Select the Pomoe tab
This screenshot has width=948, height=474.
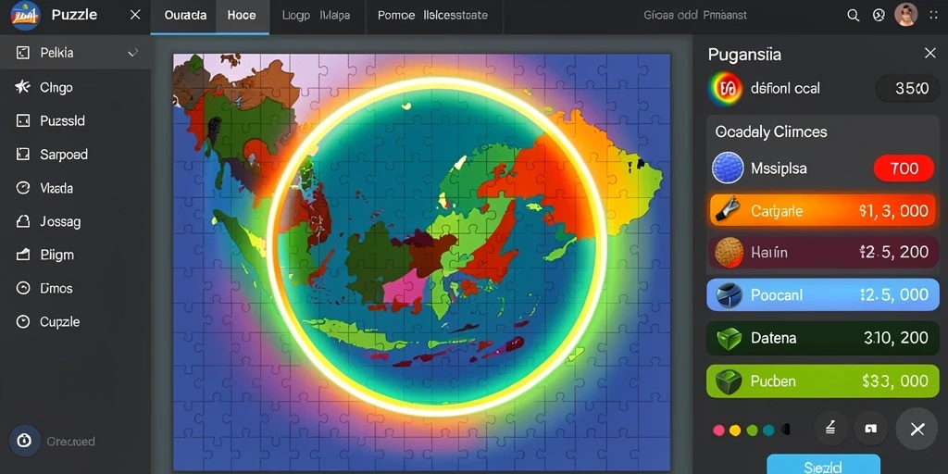click(x=396, y=16)
